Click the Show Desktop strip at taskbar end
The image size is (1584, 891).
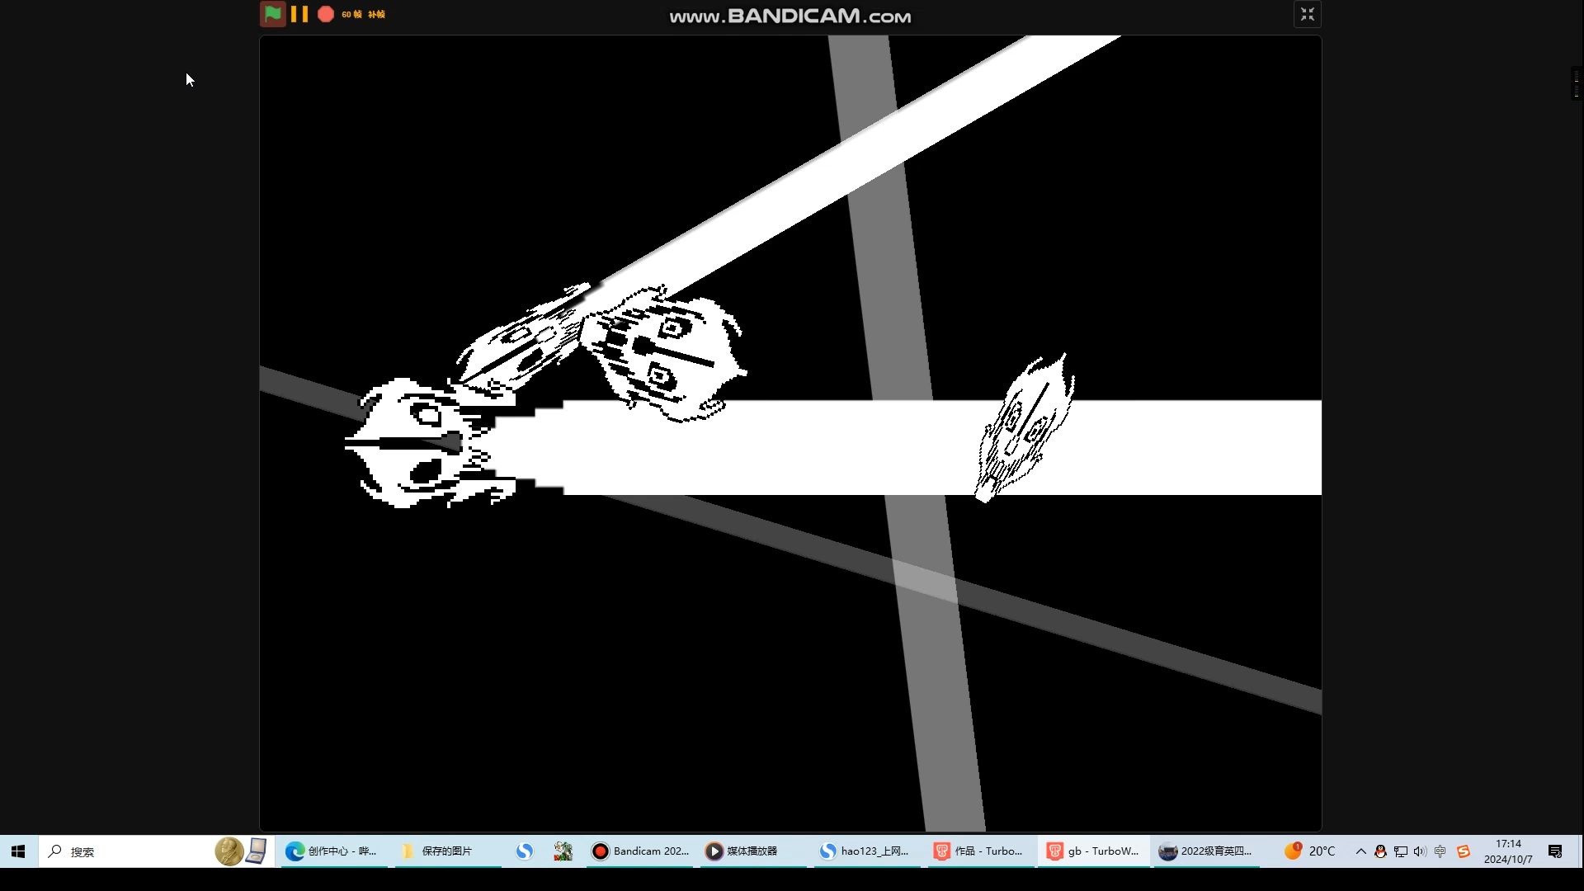(1581, 851)
